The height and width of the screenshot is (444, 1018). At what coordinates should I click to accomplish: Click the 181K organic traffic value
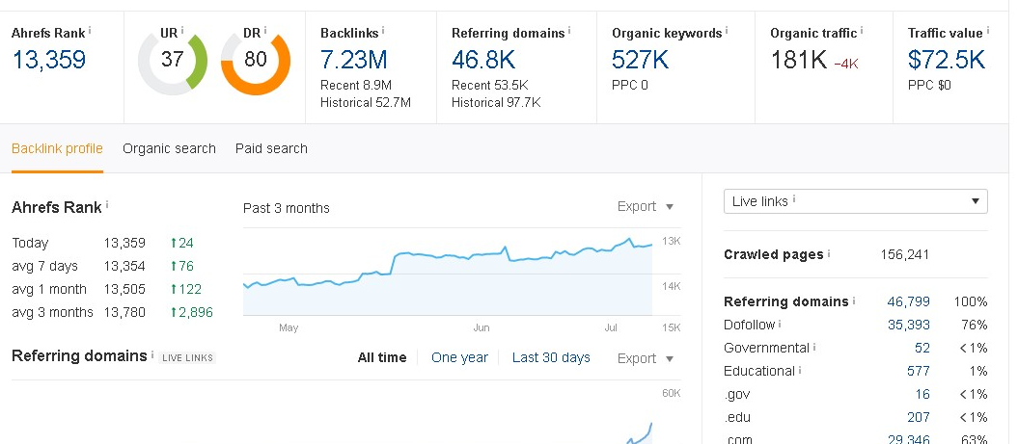(x=799, y=60)
